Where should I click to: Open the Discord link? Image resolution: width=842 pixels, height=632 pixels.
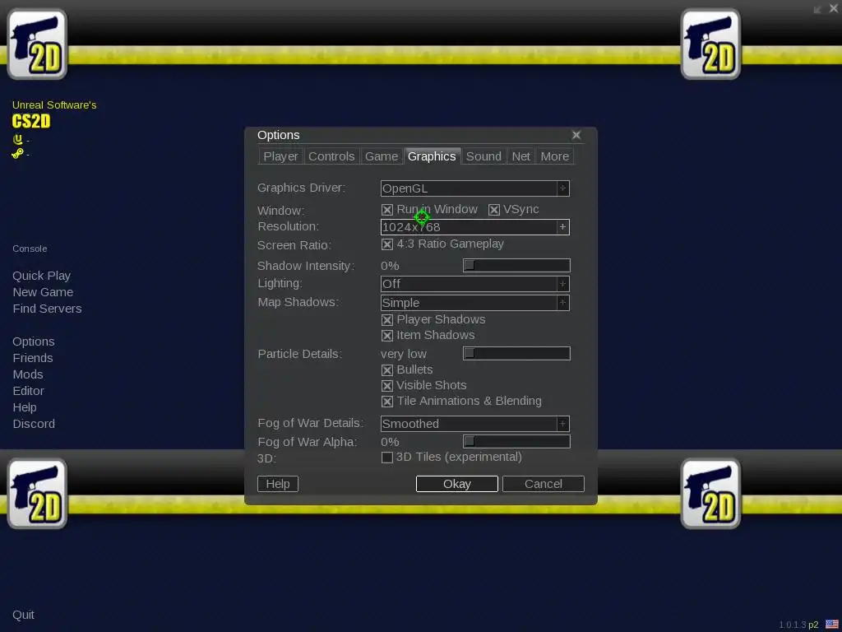[34, 424]
